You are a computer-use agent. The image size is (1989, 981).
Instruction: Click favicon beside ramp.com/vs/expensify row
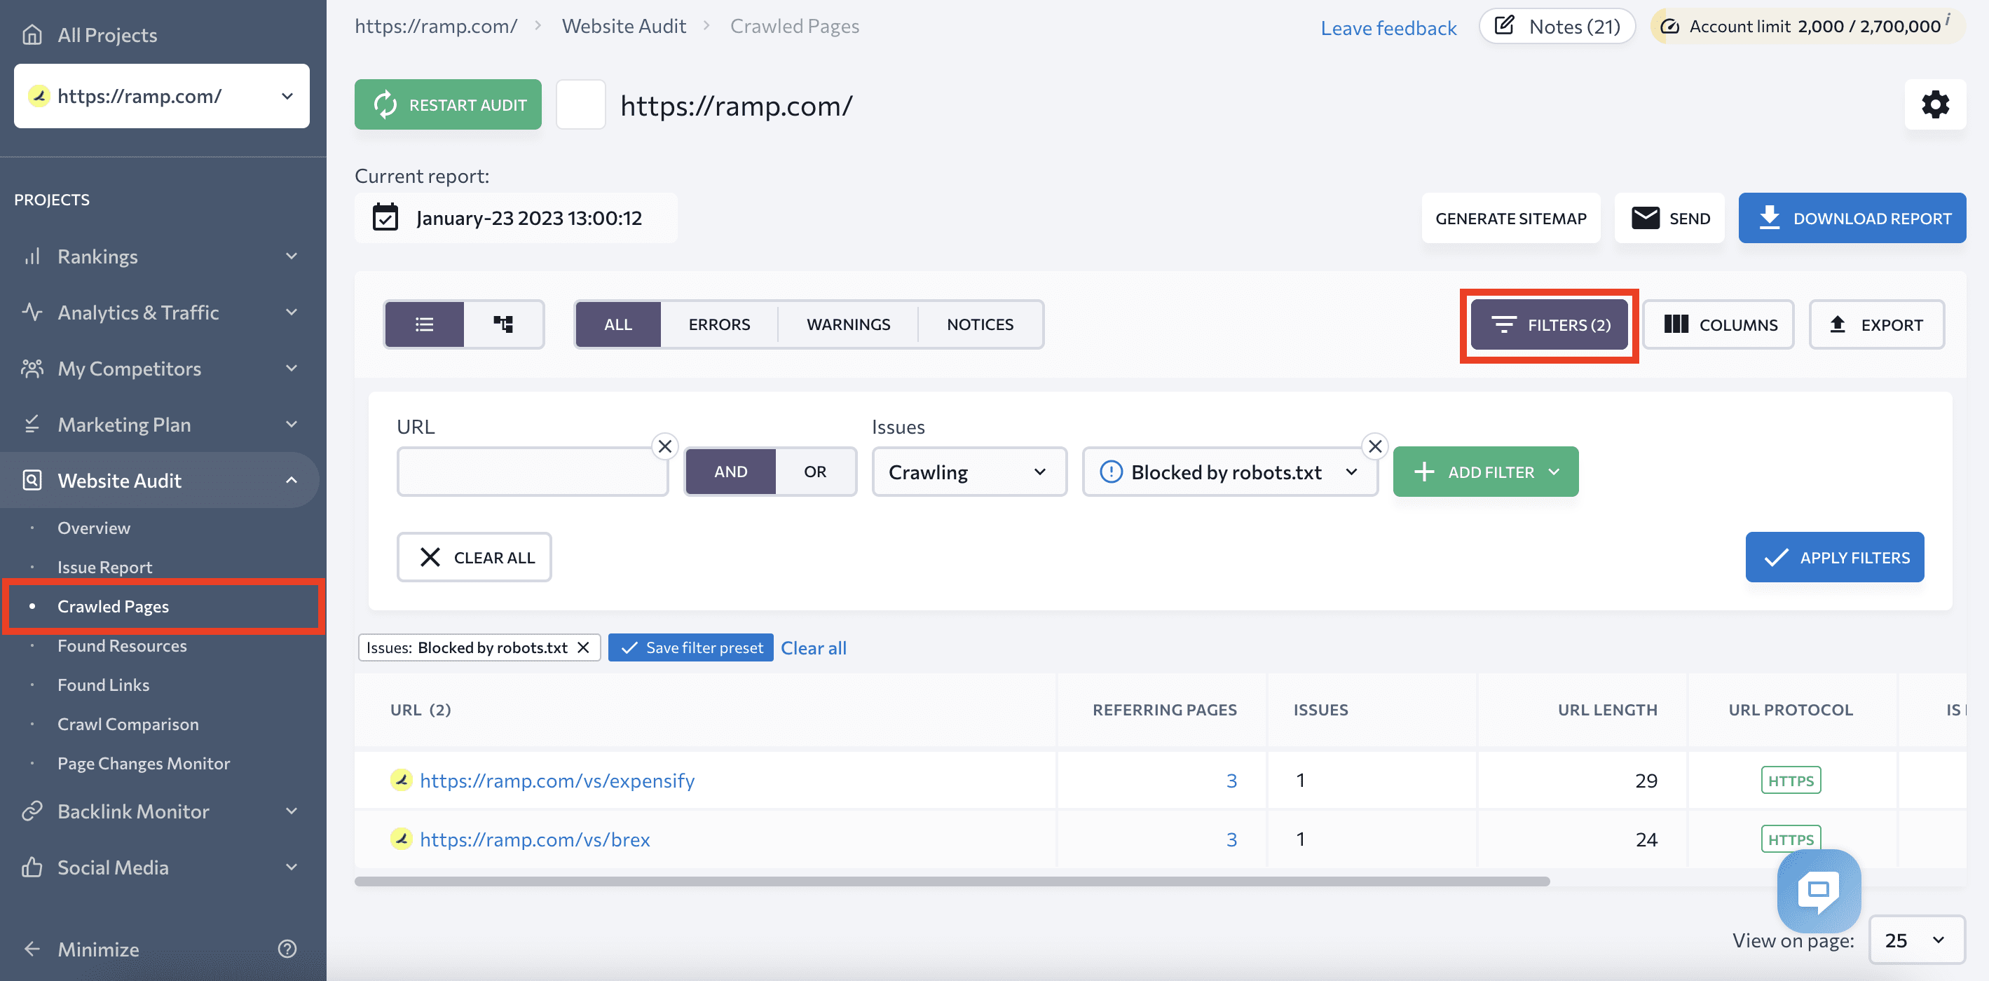point(402,780)
